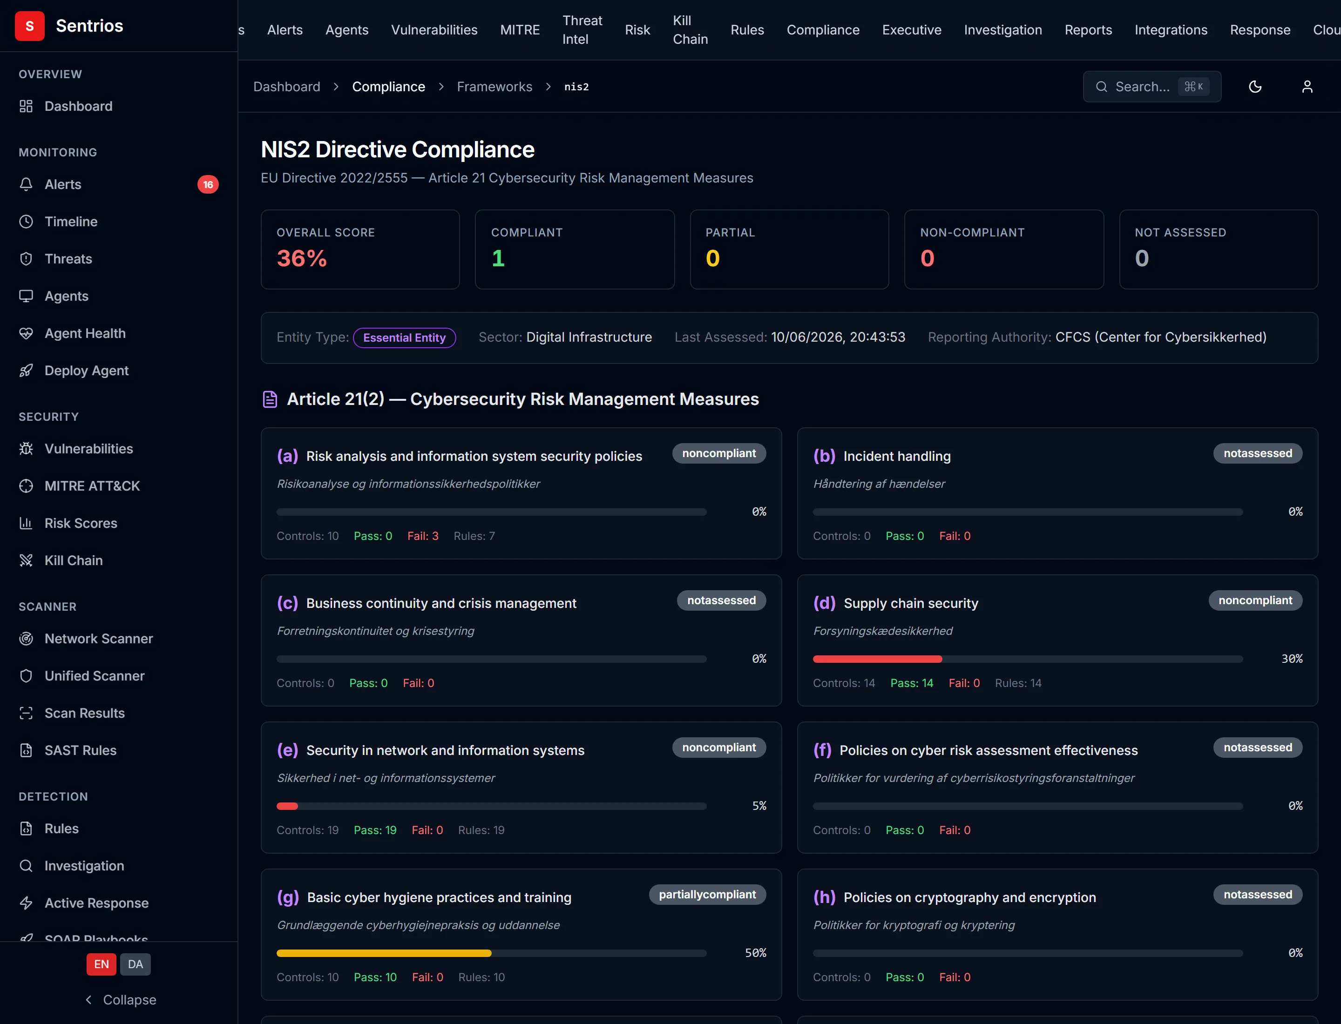Click the Supply chain security progress bar
This screenshot has width=1341, height=1024.
[1028, 659]
